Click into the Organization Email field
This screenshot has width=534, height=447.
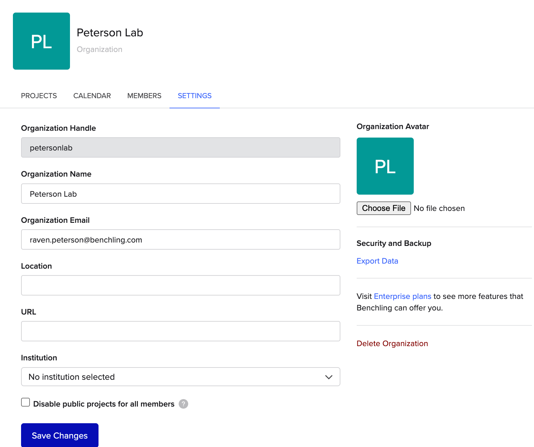tap(180, 239)
